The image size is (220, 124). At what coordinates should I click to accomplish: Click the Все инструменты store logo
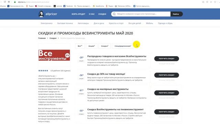(x=54, y=55)
